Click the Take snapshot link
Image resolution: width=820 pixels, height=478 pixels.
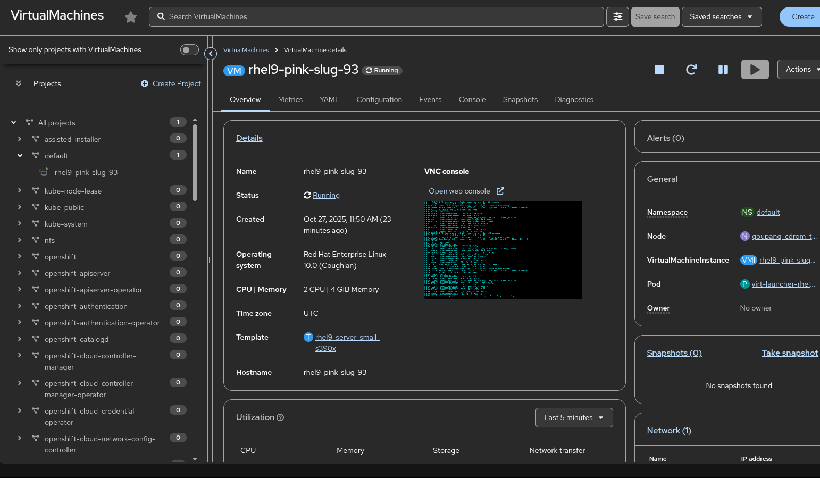[789, 353]
